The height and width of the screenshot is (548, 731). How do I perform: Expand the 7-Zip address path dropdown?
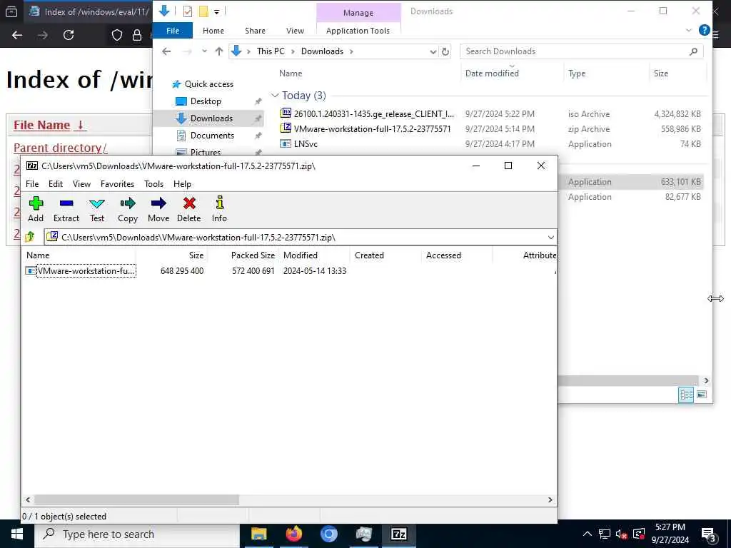pos(550,238)
